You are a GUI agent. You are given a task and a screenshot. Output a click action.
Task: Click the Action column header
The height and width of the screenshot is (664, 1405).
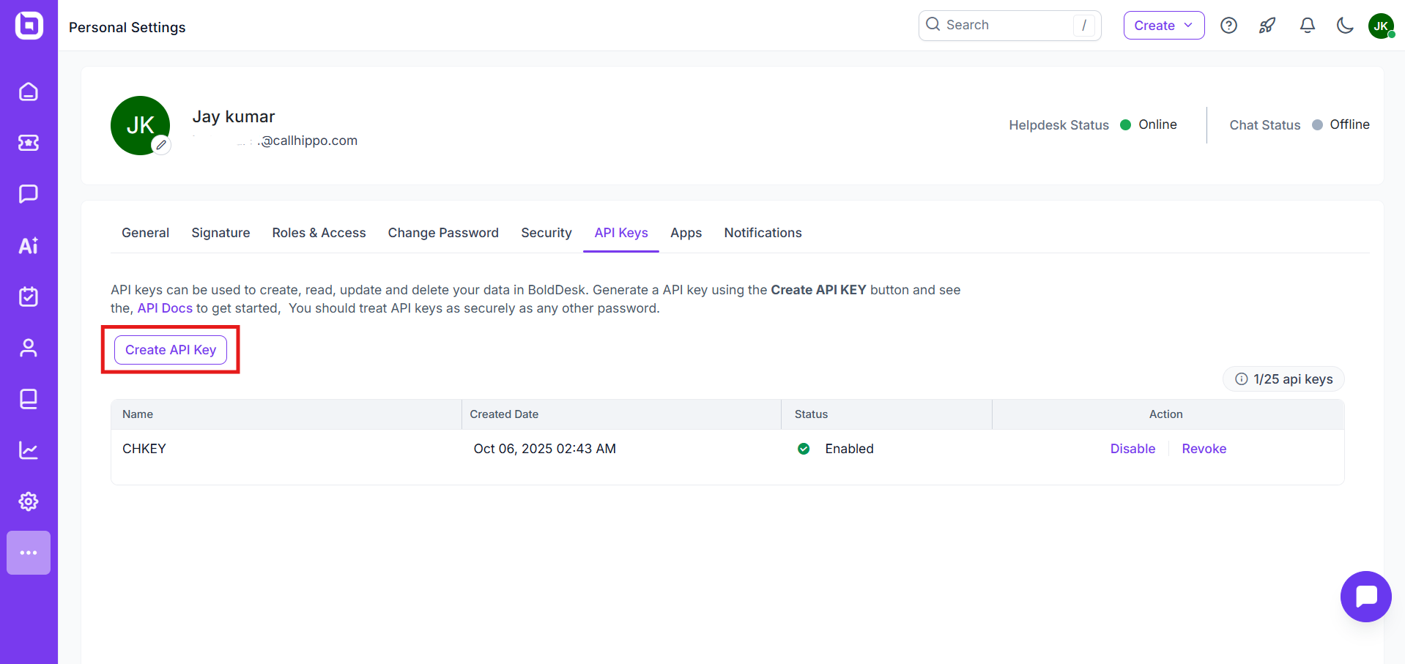pos(1166,414)
